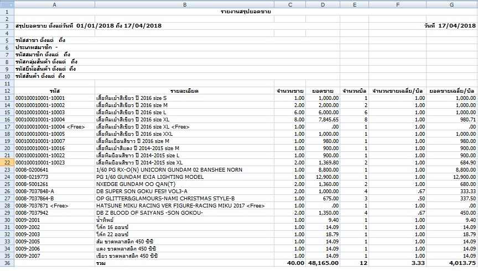The width and height of the screenshot is (478, 271).
Task: Click sales amount 7,845.65 cell
Action: pos(323,120)
